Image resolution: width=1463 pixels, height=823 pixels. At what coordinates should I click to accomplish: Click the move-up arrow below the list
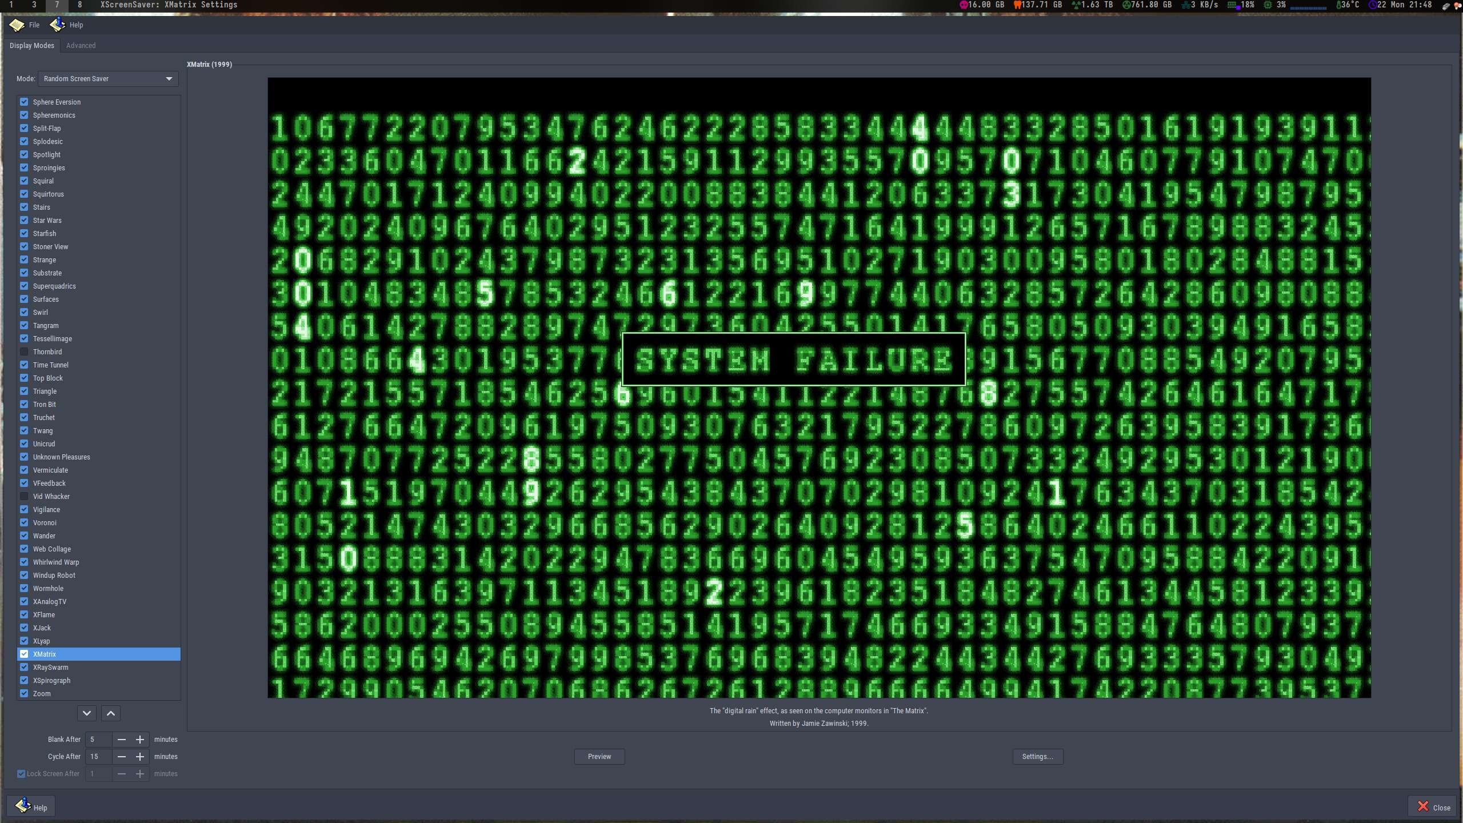[111, 713]
